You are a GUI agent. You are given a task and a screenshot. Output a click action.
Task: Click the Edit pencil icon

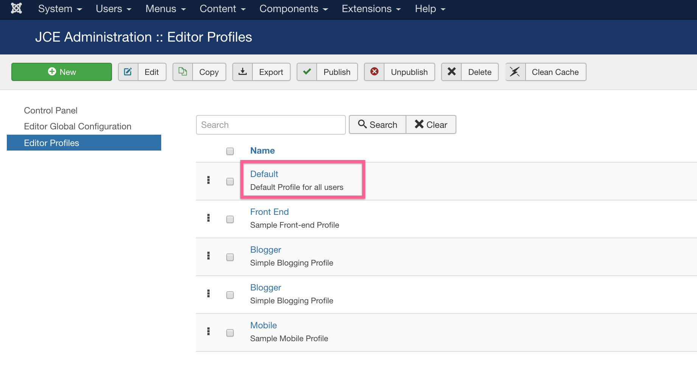tap(128, 71)
